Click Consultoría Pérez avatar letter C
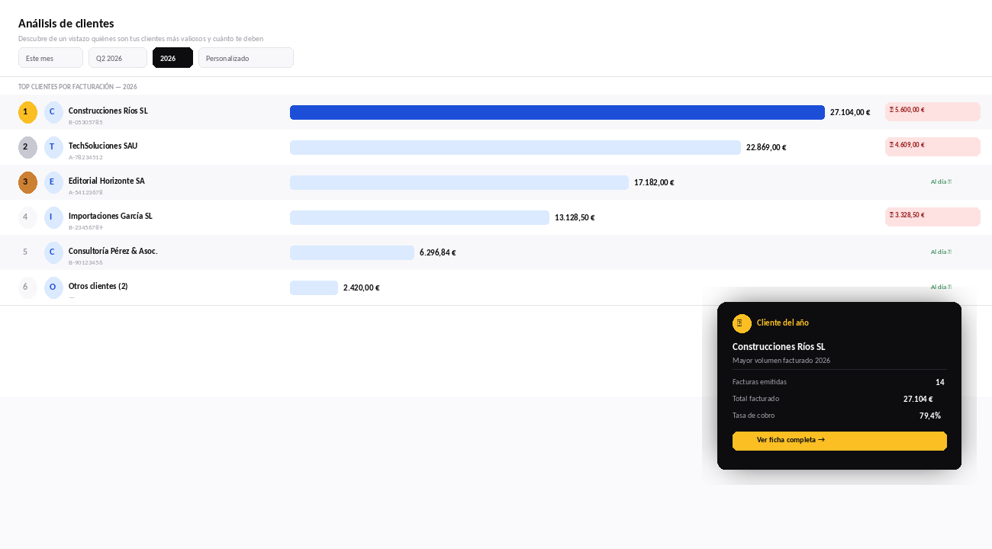992x549 pixels. click(53, 252)
